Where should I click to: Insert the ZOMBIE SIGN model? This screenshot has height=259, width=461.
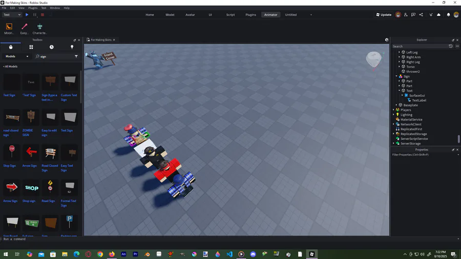pos(31,116)
